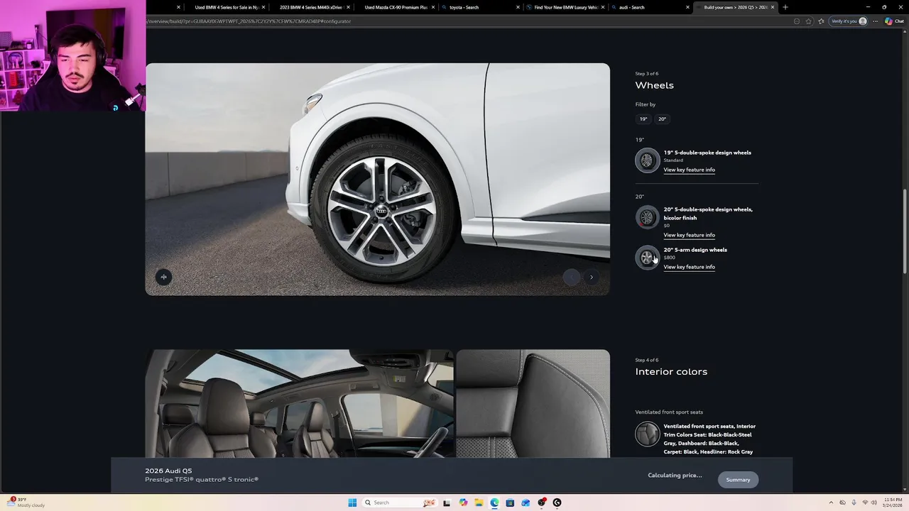
Task: Close the toyota - Search tab
Action: click(x=518, y=7)
